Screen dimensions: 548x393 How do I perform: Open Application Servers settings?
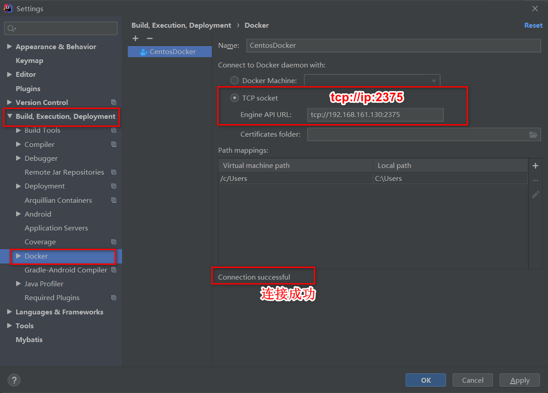tap(56, 228)
